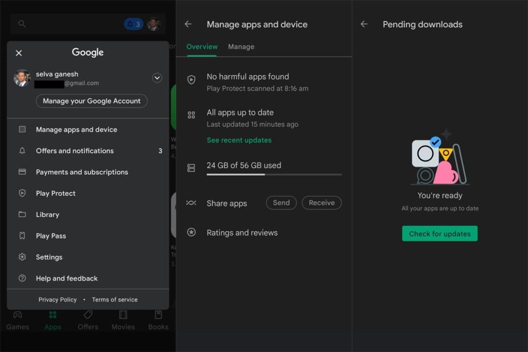Click the Play Protect shield icon
This screenshot has height=352, width=528.
pyautogui.click(x=22, y=193)
